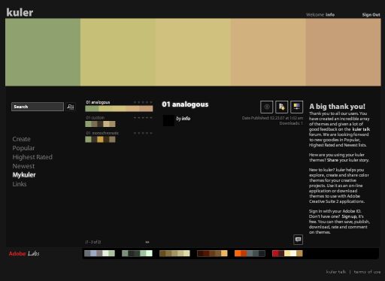
Task: Select the gray-blue theme in bottom strip
Action: pyautogui.click(x=99, y=253)
